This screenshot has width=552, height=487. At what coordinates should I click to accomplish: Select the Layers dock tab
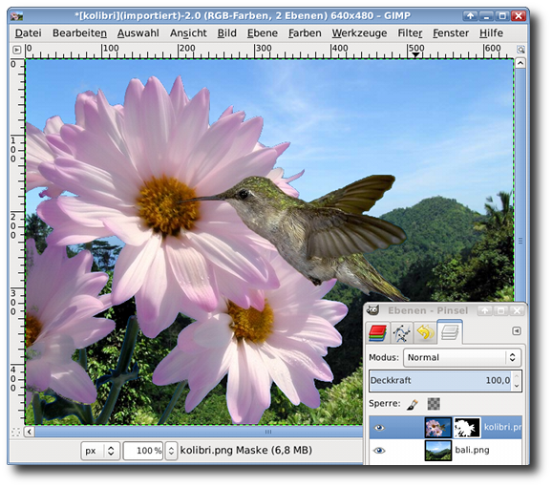(450, 332)
